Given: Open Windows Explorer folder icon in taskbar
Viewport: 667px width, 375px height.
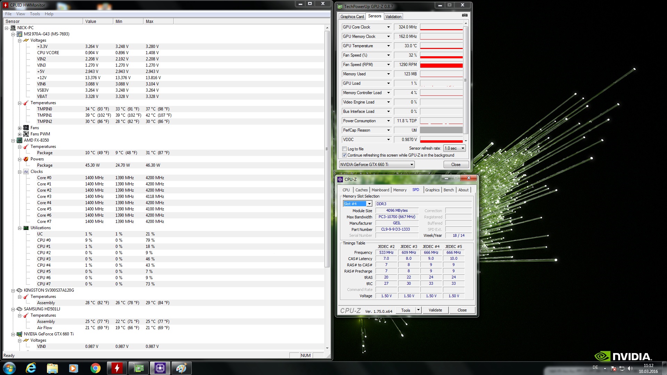Looking at the screenshot, I should 52,368.
